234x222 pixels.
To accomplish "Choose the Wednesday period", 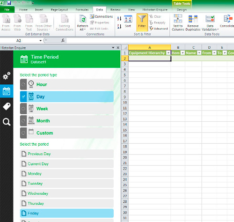I will point(67,193).
